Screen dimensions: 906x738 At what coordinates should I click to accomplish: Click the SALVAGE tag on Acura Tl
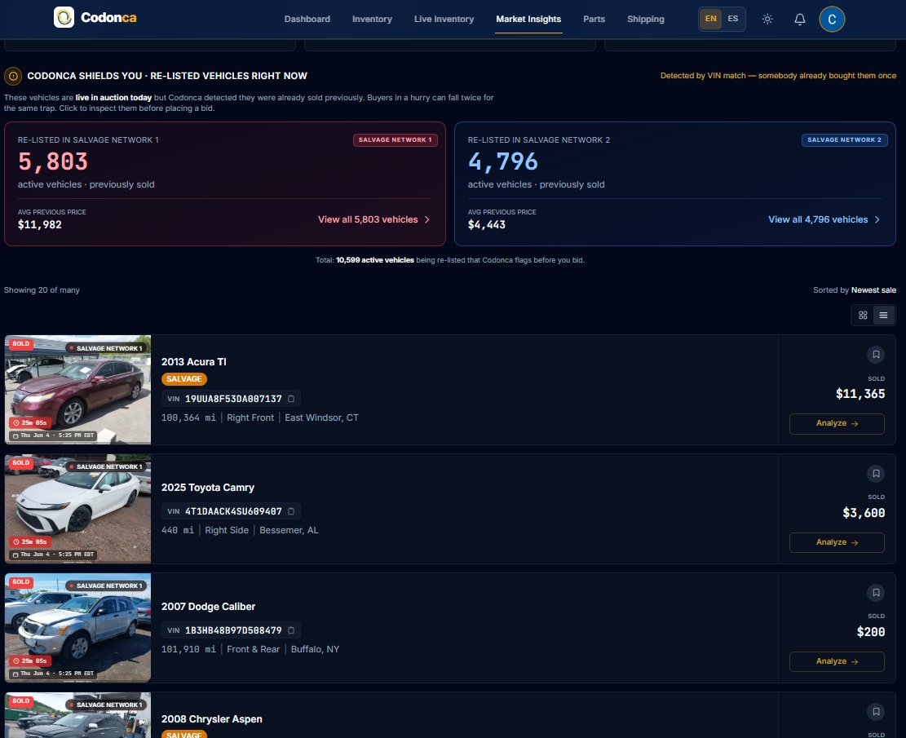(183, 379)
